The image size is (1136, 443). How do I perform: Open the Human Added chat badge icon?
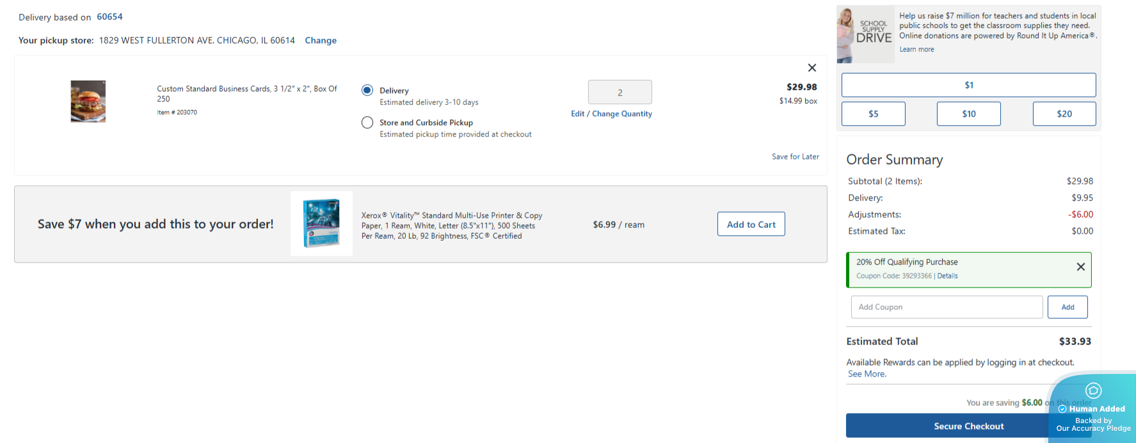[1093, 391]
